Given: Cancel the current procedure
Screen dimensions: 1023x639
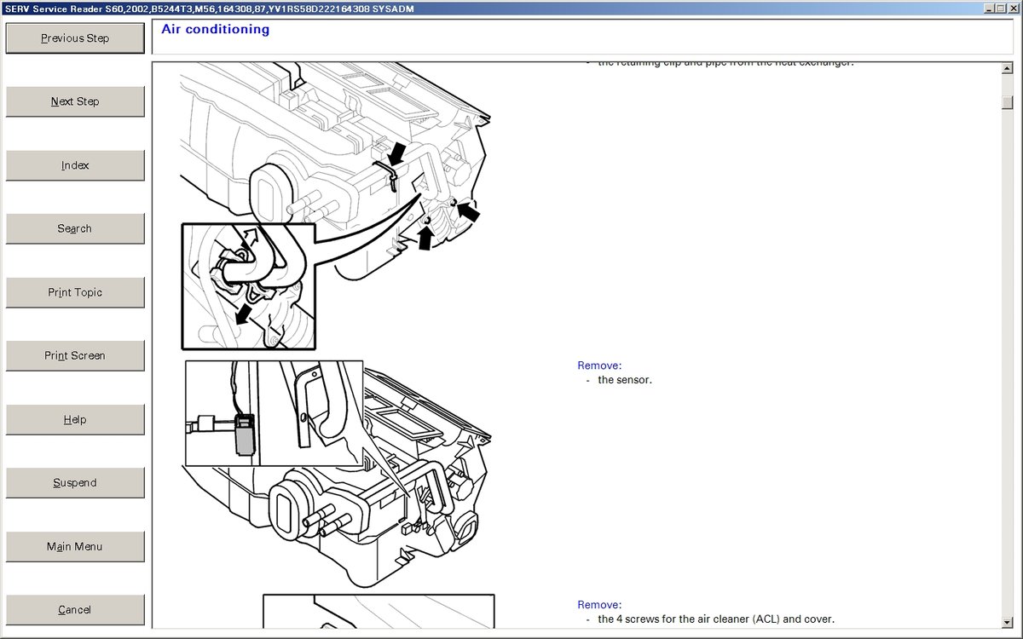Looking at the screenshot, I should (x=75, y=609).
